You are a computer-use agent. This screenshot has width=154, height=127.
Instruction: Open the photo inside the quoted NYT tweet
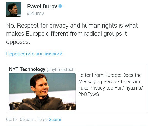click(42, 92)
